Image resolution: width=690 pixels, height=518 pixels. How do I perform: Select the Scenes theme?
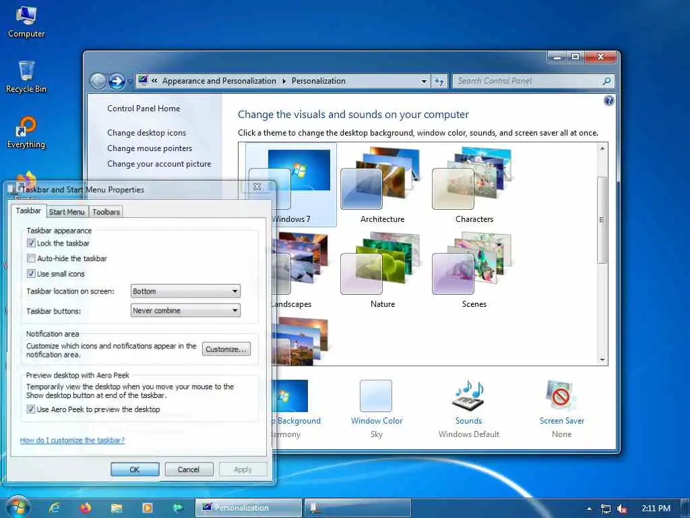[x=474, y=270]
